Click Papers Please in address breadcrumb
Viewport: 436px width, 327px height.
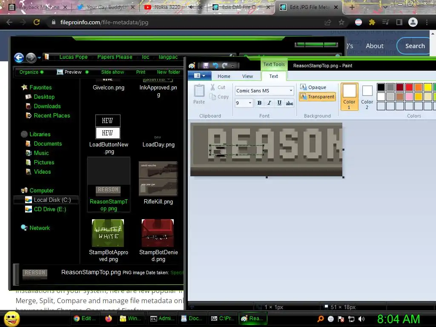coord(115,57)
